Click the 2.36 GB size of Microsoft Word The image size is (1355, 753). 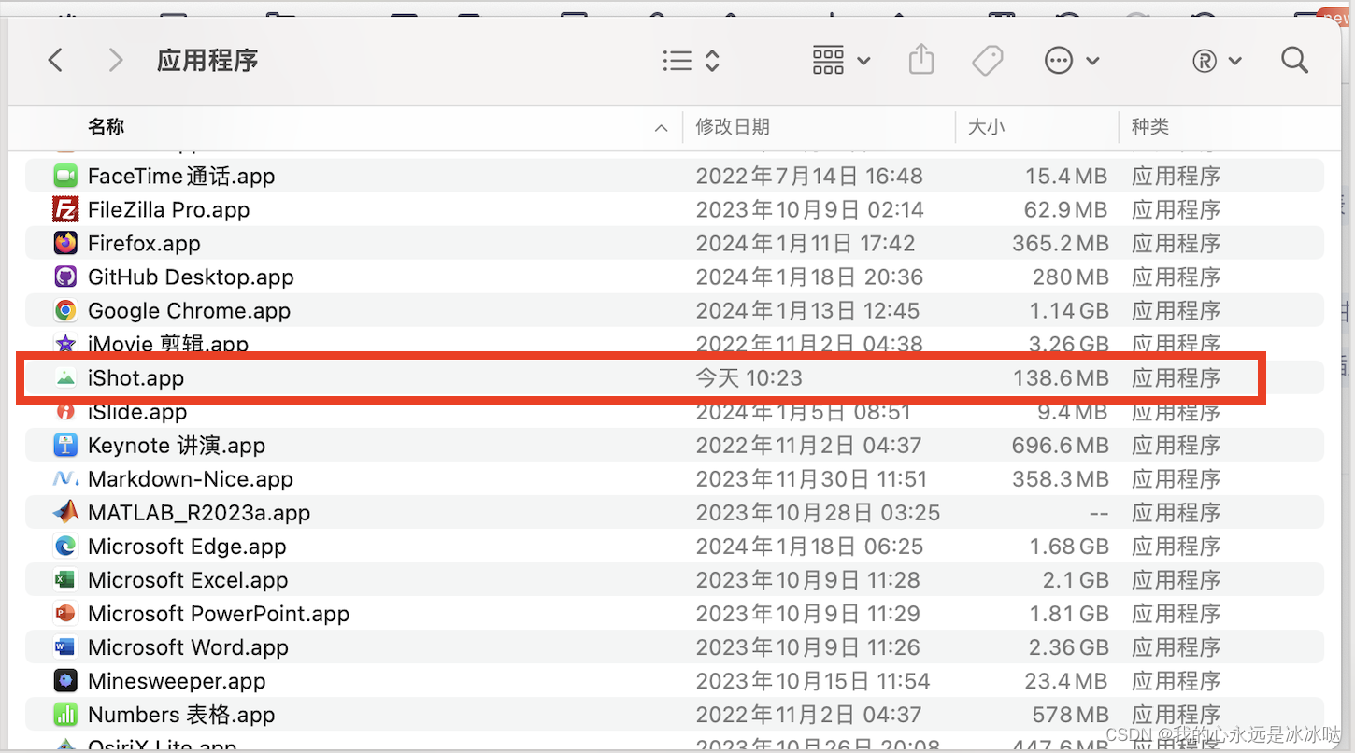[x=1068, y=646]
